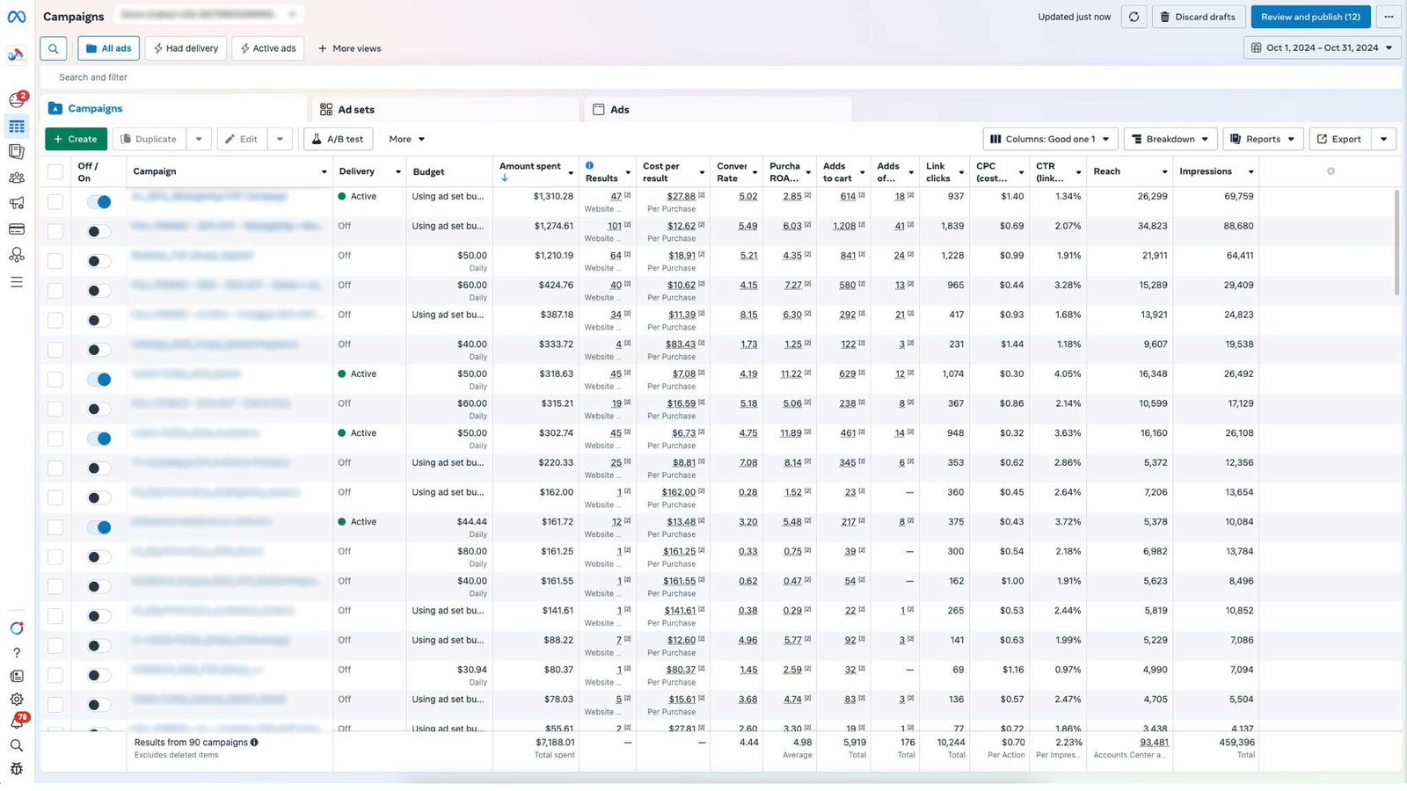This screenshot has width=1407, height=791.
Task: Open notifications bell with 78 badge
Action: (16, 722)
